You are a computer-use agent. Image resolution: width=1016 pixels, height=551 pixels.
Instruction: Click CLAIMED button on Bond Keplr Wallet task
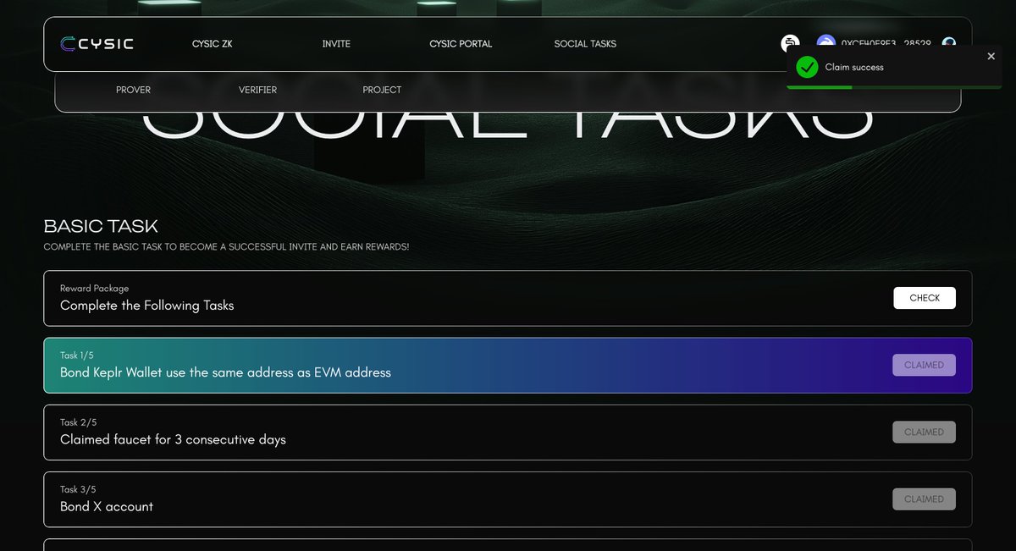tap(924, 365)
